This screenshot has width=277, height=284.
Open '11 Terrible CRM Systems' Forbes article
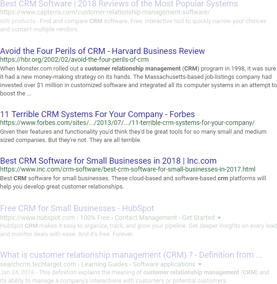pyautogui.click(x=97, y=114)
